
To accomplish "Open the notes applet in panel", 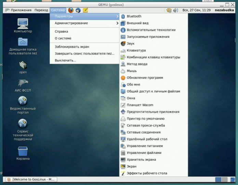I will pyautogui.click(x=85, y=10).
